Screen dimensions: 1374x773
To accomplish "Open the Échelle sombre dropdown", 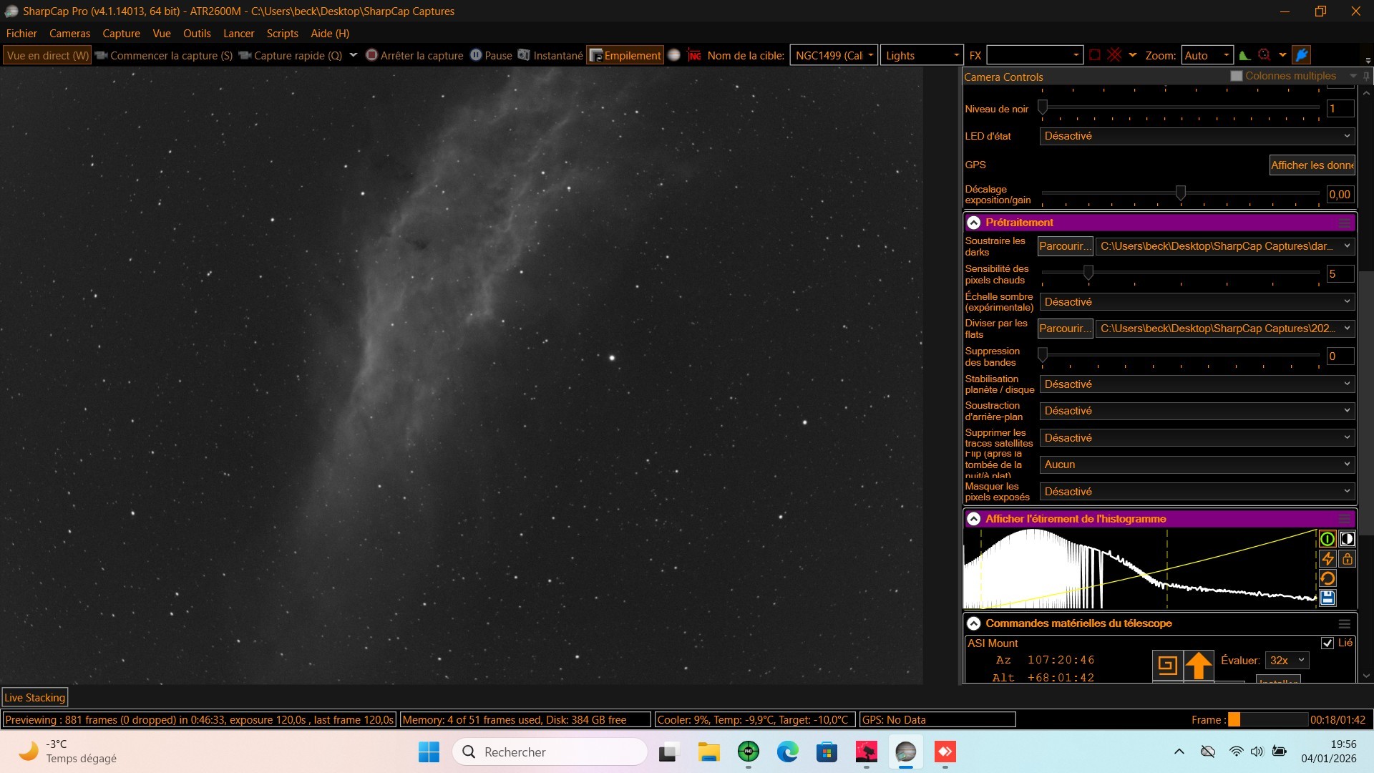I will click(x=1197, y=302).
